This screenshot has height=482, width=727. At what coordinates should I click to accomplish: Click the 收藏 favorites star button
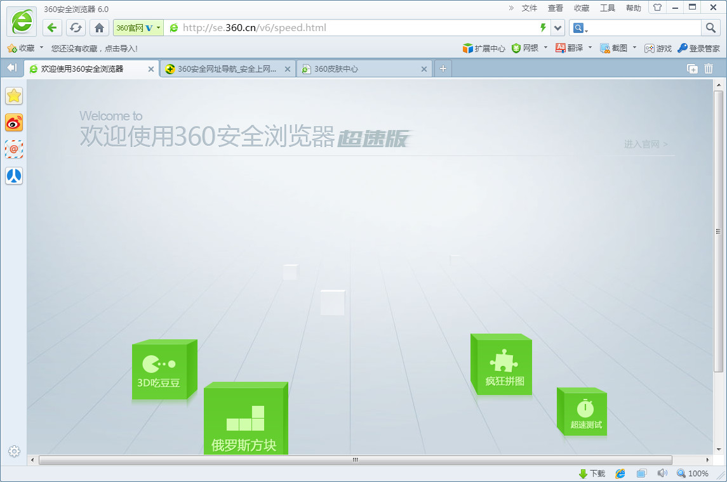(21, 48)
